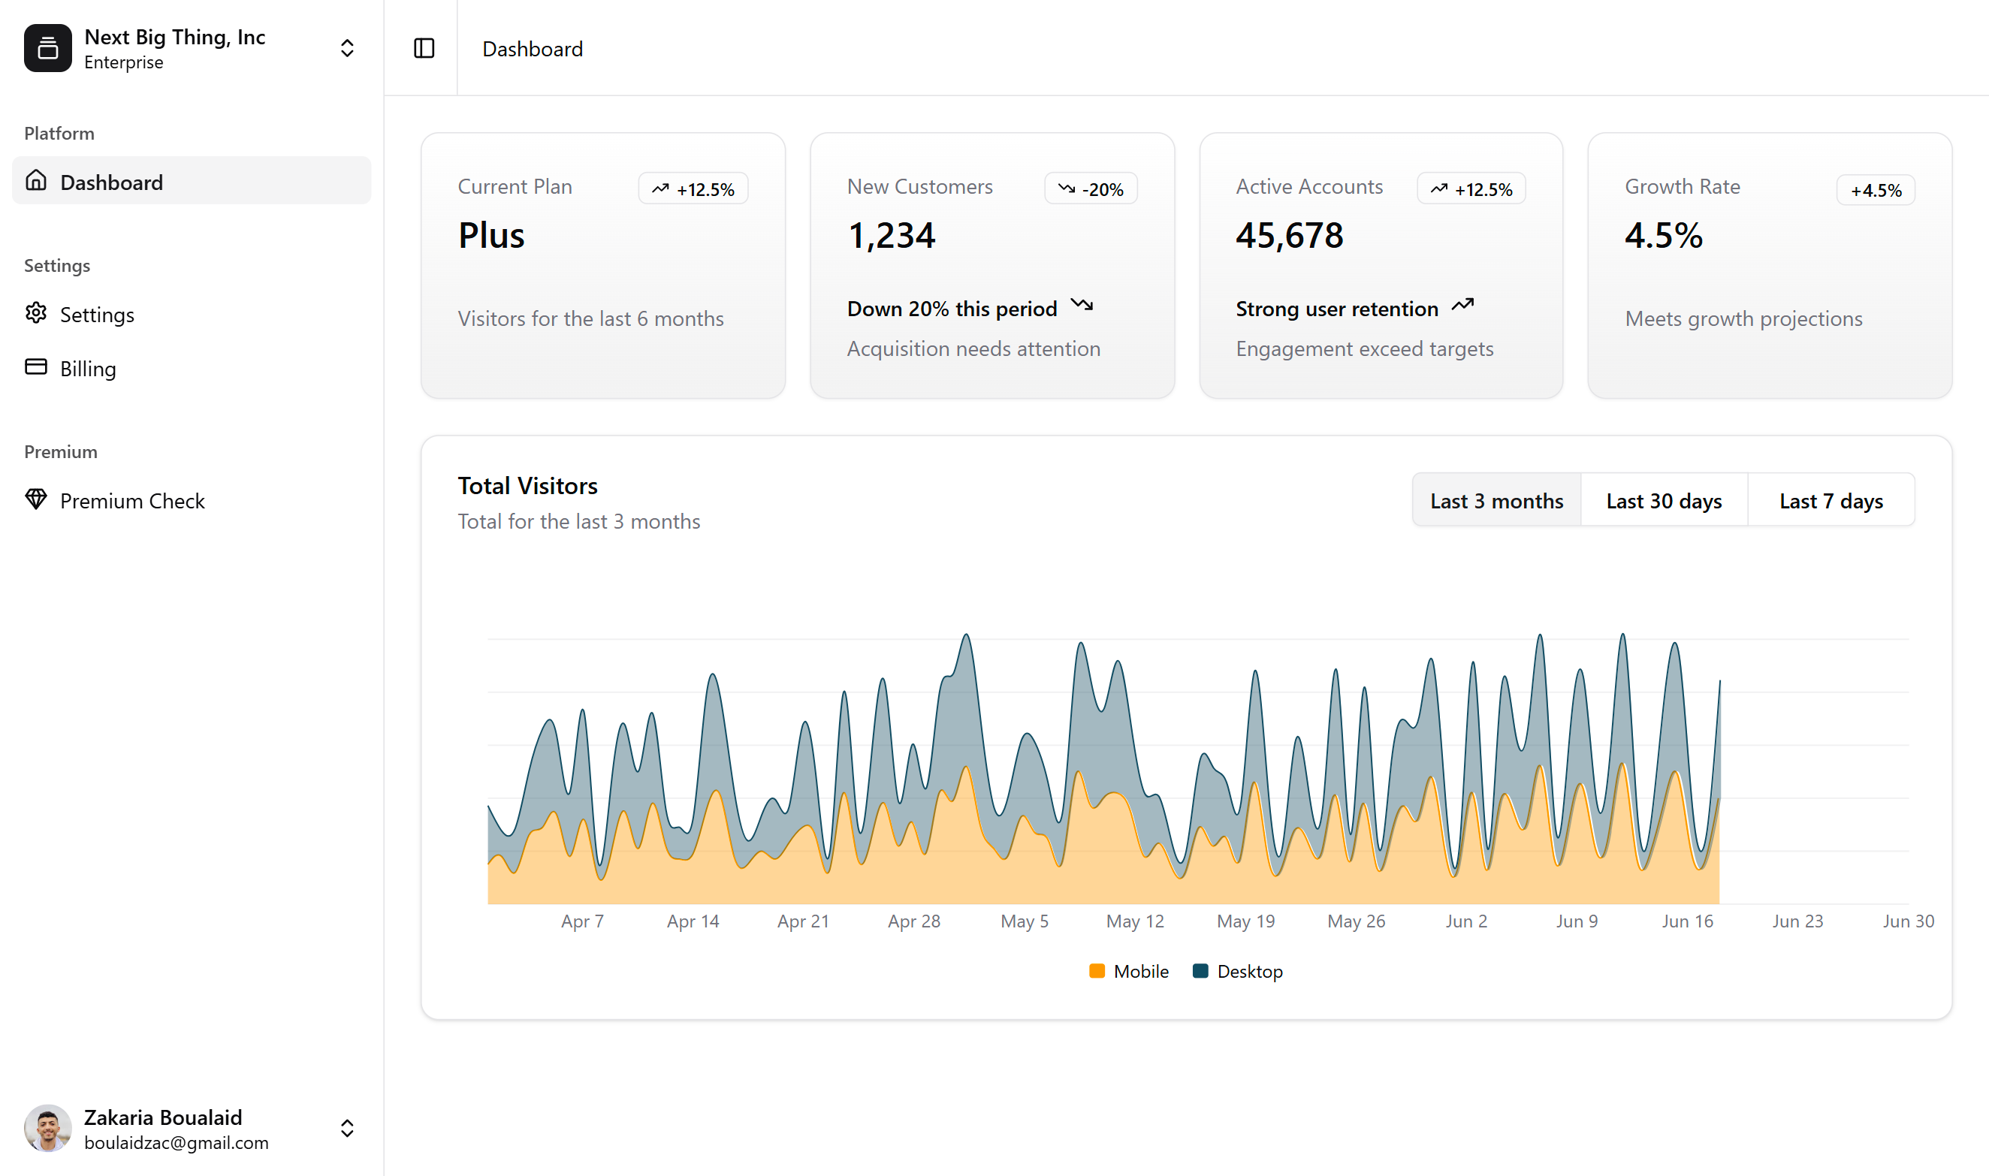Toggle the Mobile series in chart legend
The image size is (1989, 1176).
(x=1140, y=972)
